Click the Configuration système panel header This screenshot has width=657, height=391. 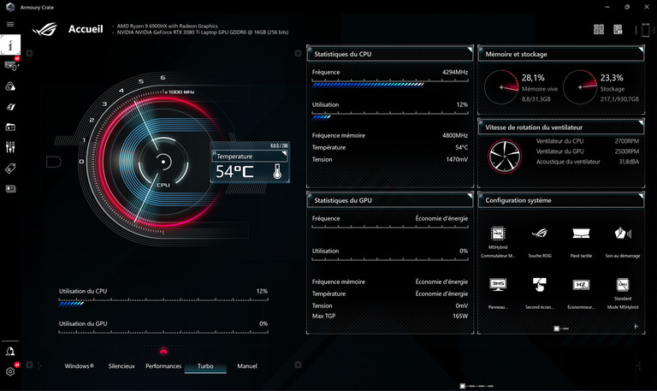[x=561, y=200]
